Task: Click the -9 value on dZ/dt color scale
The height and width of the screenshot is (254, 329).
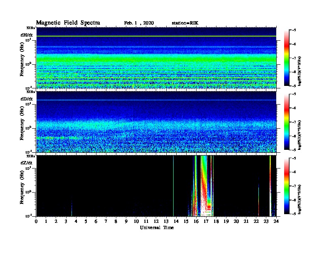Action: coord(294,214)
